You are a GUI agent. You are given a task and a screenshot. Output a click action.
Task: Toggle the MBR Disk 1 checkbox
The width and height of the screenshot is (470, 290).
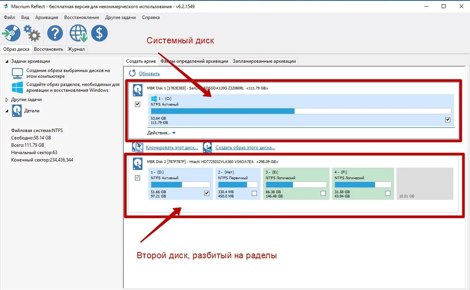click(137, 105)
